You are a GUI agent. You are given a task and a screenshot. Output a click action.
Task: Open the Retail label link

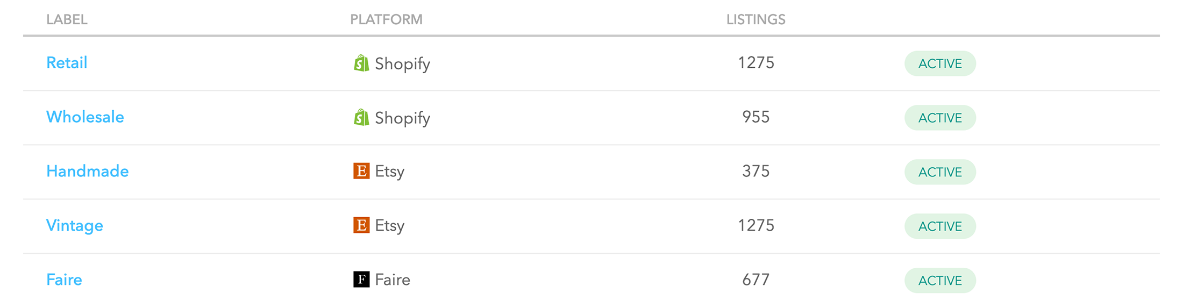click(x=67, y=63)
